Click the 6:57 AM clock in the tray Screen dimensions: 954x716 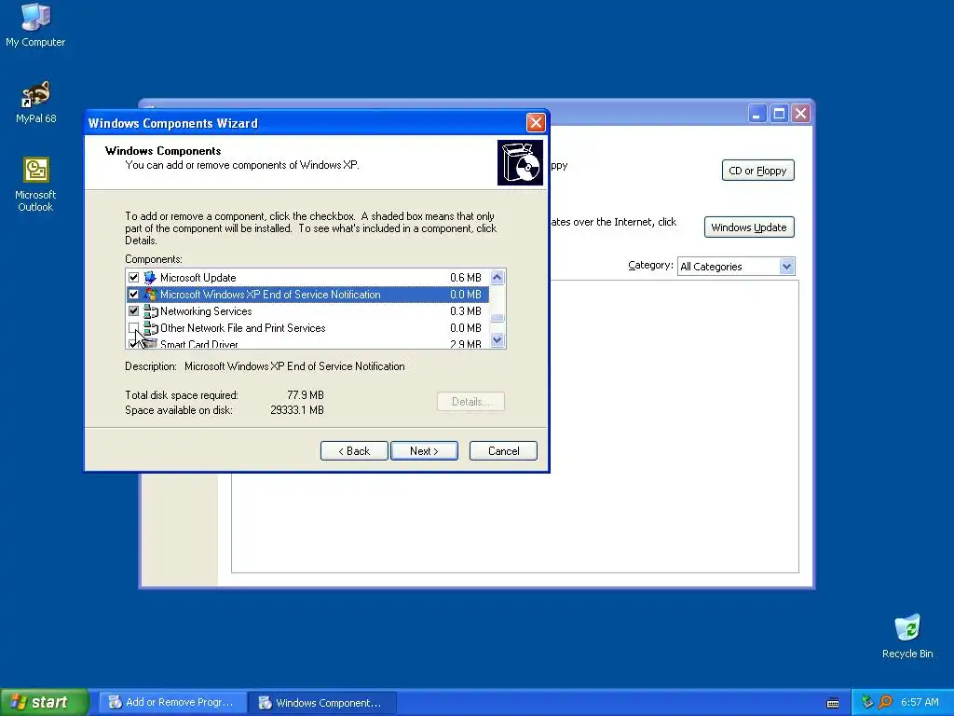[920, 702]
